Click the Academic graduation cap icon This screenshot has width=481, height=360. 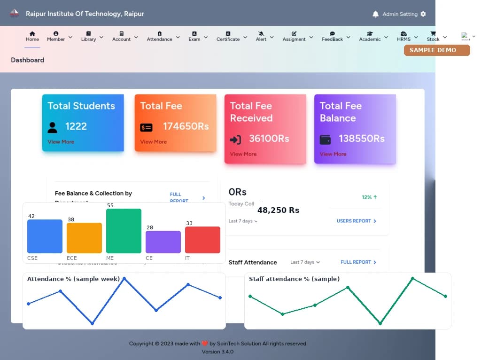pyautogui.click(x=370, y=33)
